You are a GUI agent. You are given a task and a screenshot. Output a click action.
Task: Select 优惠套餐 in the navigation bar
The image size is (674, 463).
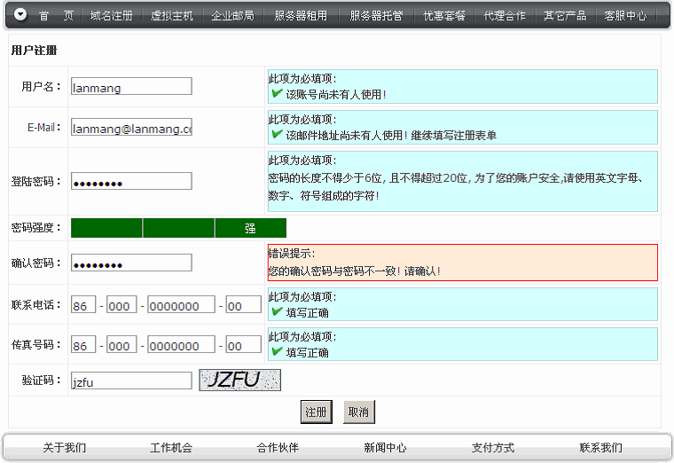click(x=444, y=16)
